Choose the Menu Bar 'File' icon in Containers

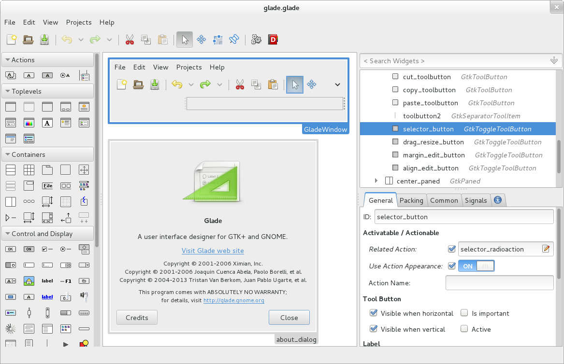47,186
